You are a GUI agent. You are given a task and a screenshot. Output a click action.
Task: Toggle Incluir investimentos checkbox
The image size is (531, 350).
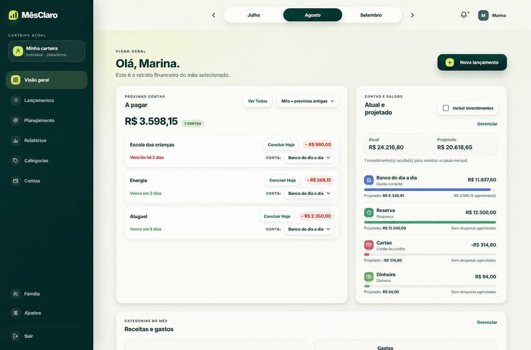coord(446,108)
